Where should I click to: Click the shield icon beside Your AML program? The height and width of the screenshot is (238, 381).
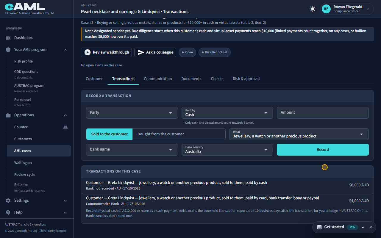click(x=8, y=50)
